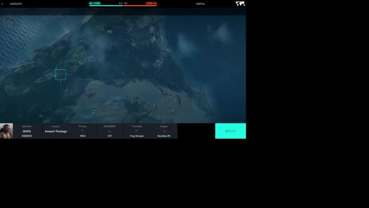Click the Throwable slot icon
Screen dimensions: 369x208
coord(137,131)
